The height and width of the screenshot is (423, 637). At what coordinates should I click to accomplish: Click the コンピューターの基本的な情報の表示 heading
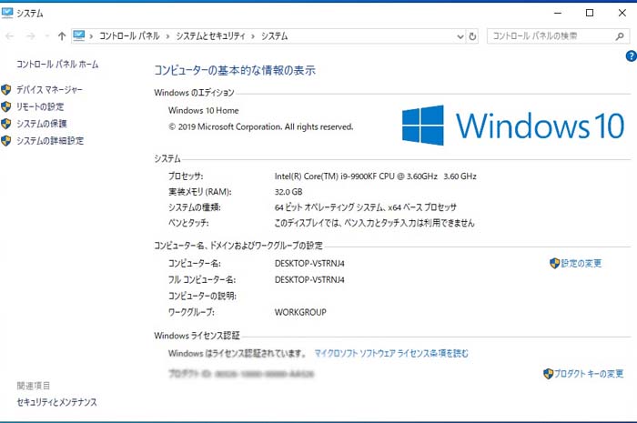click(235, 70)
